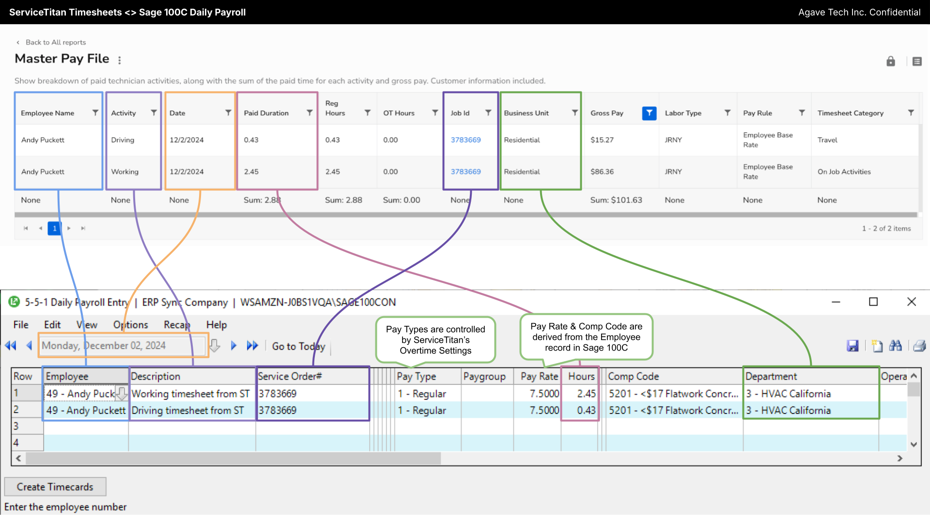
Task: Filter the OT Hours column
Action: (435, 112)
